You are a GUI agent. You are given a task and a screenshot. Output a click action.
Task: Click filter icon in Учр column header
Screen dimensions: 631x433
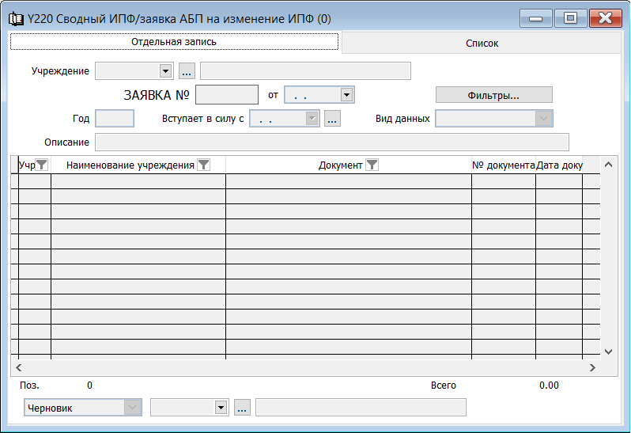(x=42, y=165)
